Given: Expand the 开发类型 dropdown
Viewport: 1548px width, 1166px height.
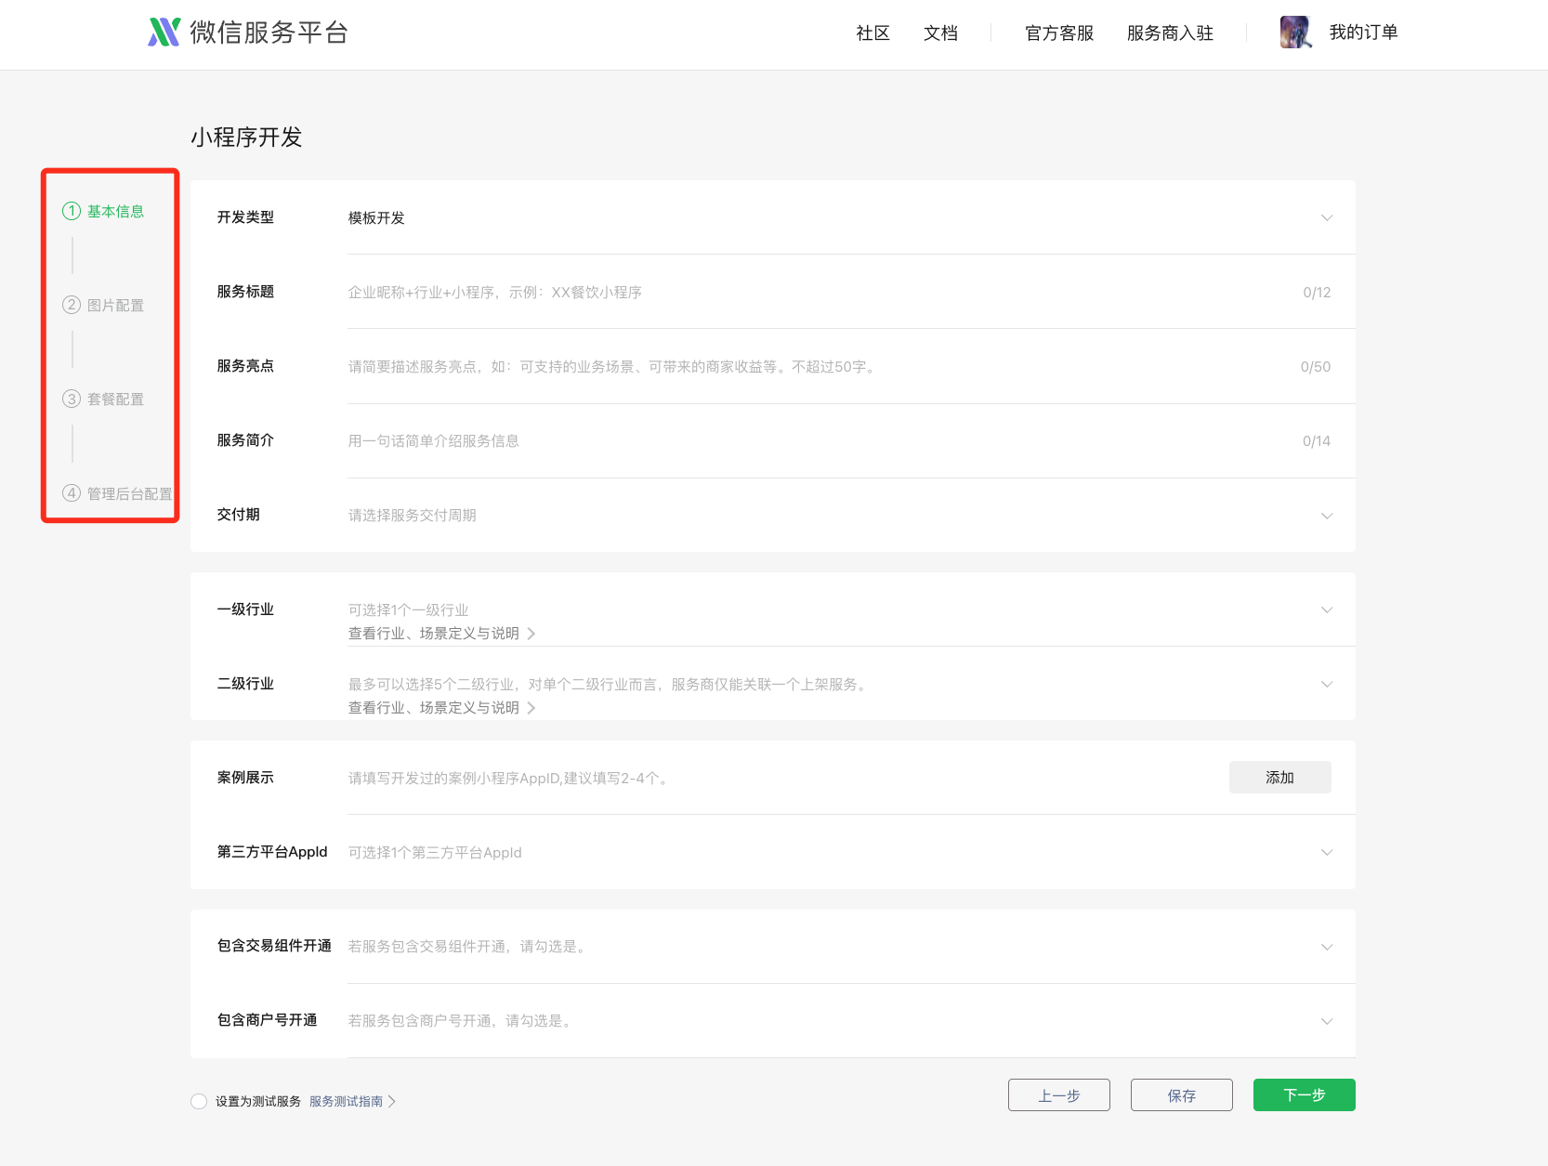Looking at the screenshot, I should coord(1326,217).
